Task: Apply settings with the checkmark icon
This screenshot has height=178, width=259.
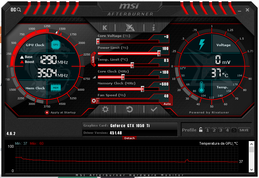Action: coord(154,109)
